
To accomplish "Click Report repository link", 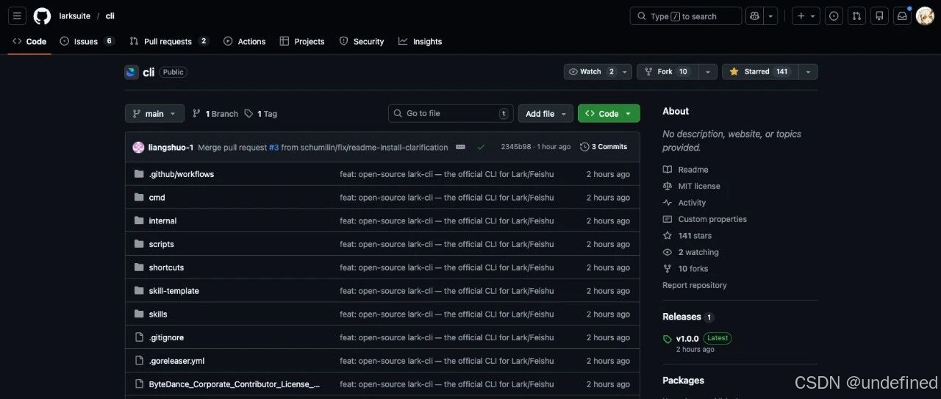I will click(x=695, y=285).
